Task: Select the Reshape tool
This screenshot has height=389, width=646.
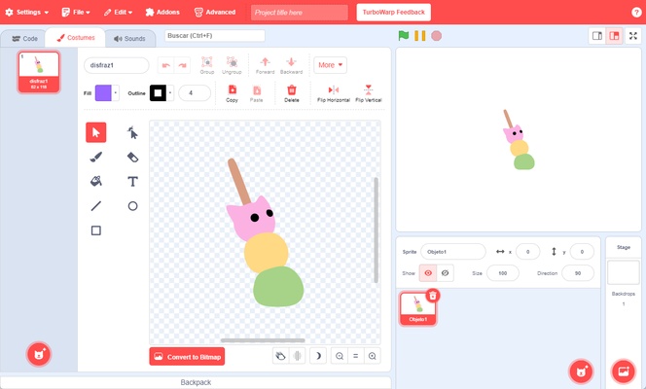Action: tap(132, 133)
